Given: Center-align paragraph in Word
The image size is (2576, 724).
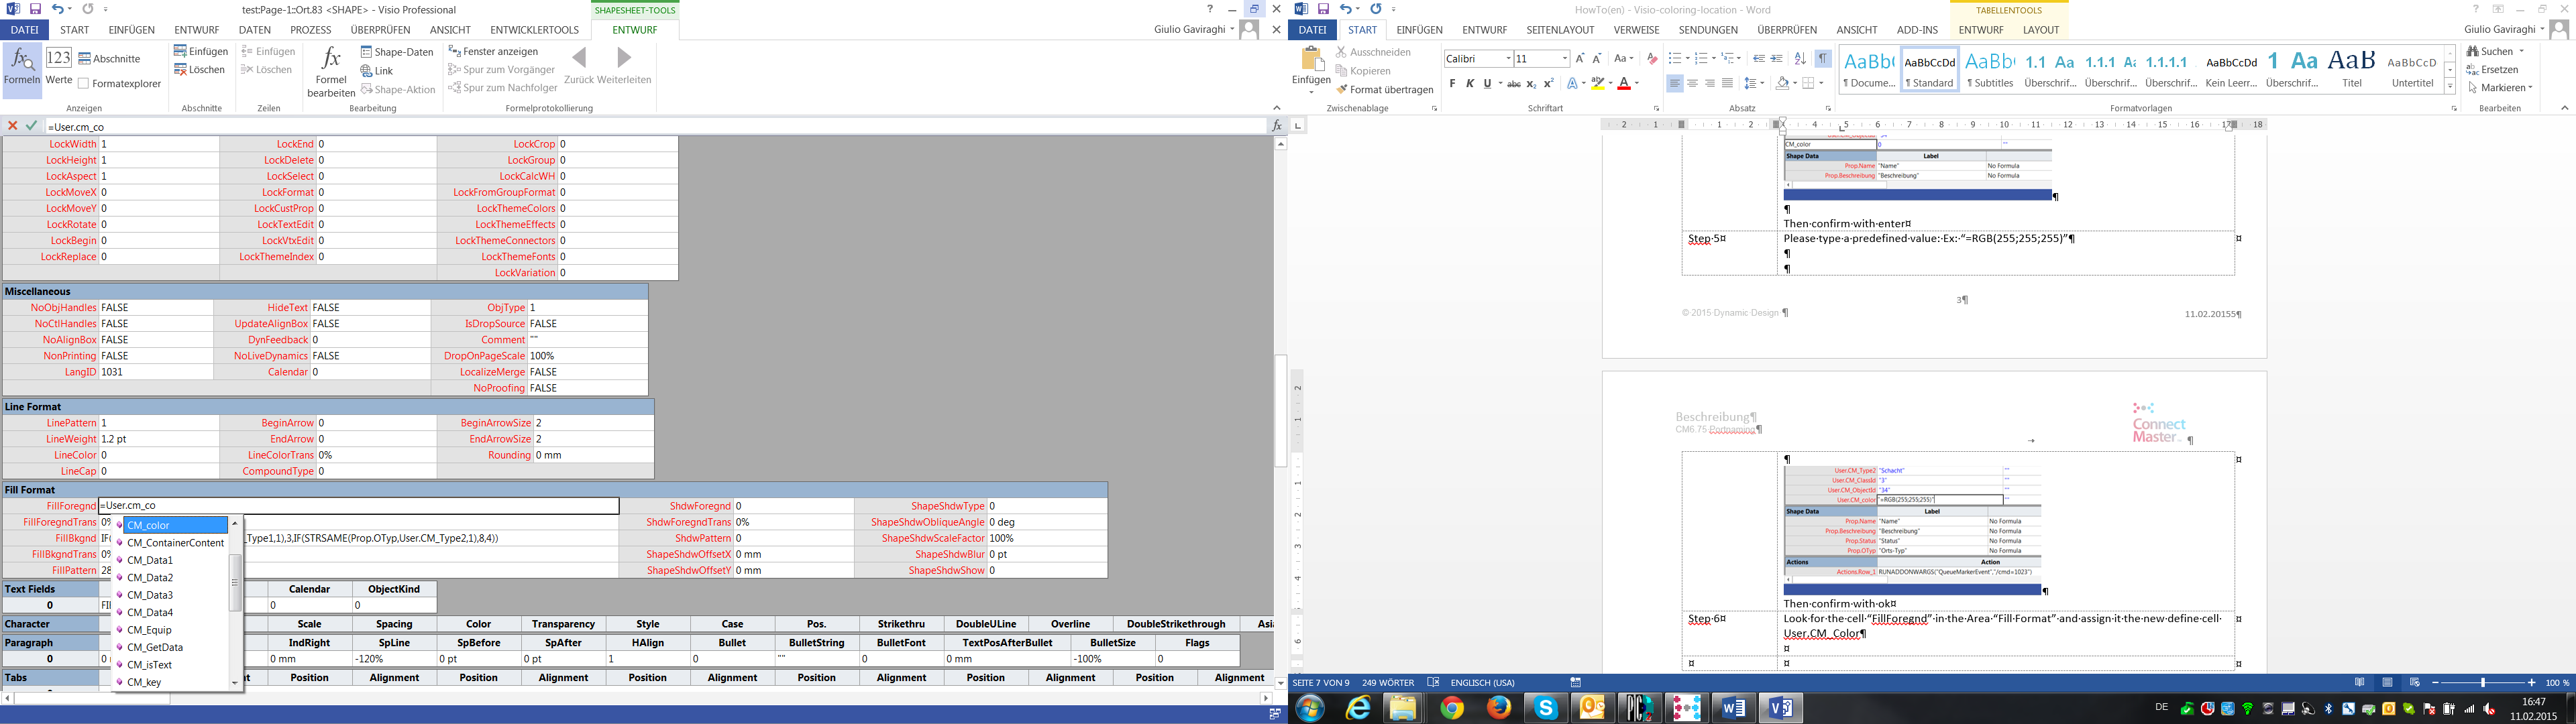Looking at the screenshot, I should (1692, 84).
